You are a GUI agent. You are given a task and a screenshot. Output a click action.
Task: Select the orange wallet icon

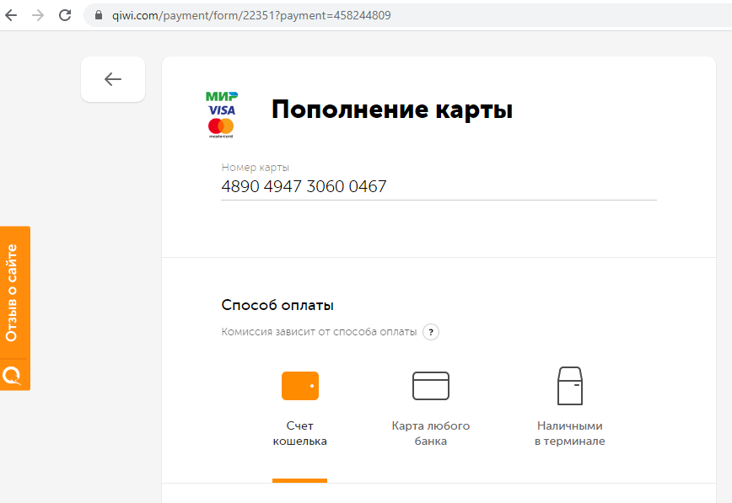pos(299,385)
